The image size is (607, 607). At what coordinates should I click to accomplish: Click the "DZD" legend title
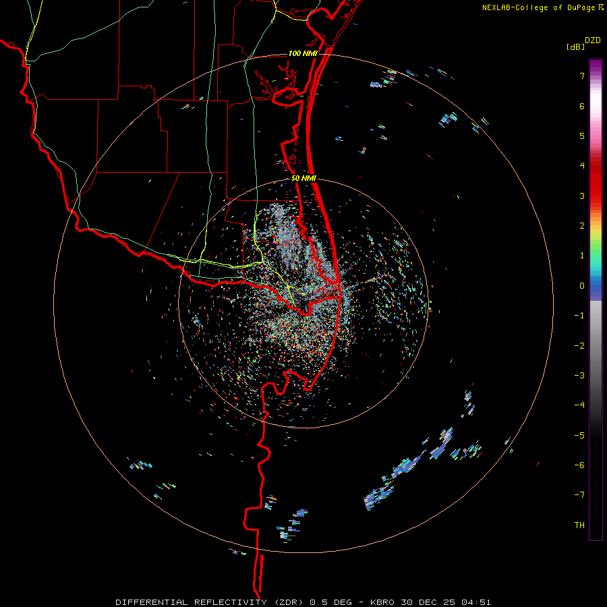click(x=593, y=40)
